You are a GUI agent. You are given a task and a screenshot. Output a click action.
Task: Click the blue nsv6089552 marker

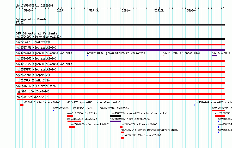tap(100, 110)
